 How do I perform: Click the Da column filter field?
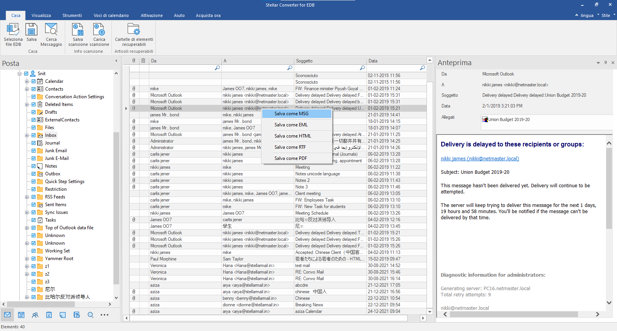point(185,68)
